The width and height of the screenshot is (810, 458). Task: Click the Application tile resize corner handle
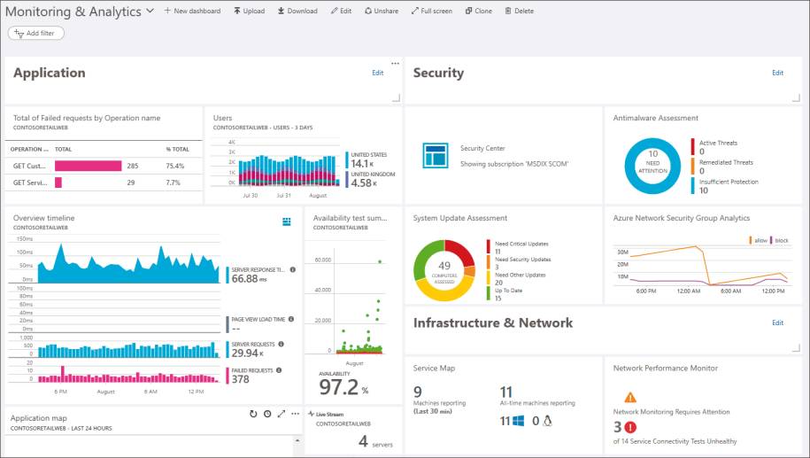397,97
